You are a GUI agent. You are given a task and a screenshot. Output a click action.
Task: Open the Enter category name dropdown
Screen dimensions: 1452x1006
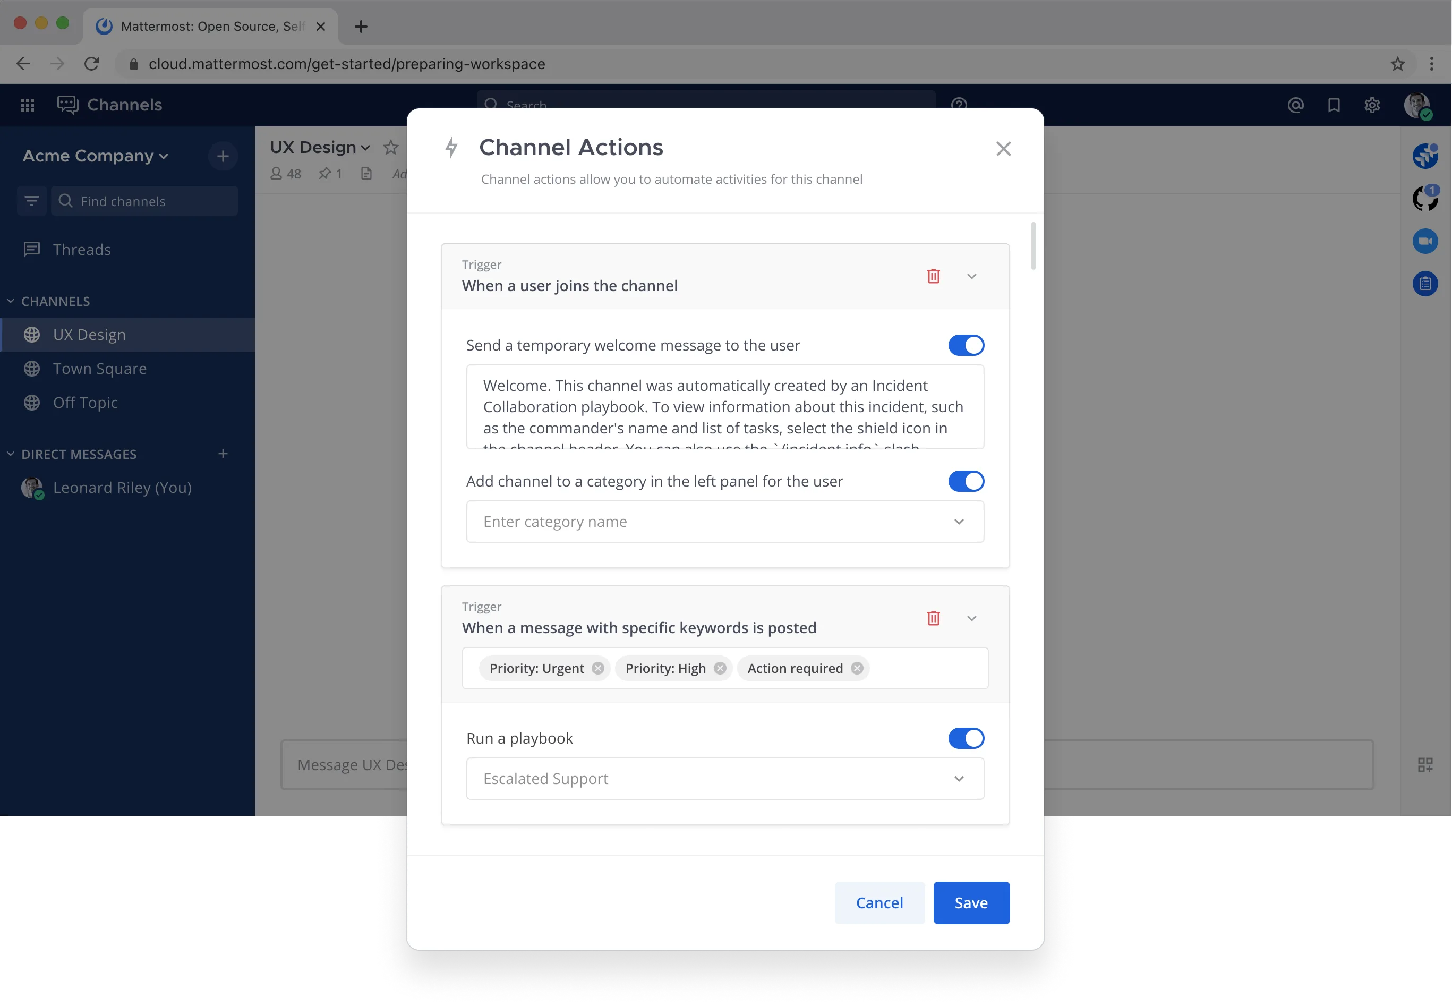(725, 521)
